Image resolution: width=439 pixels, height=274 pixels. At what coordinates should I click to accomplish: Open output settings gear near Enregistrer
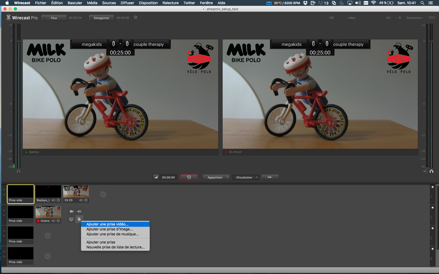[136, 17]
